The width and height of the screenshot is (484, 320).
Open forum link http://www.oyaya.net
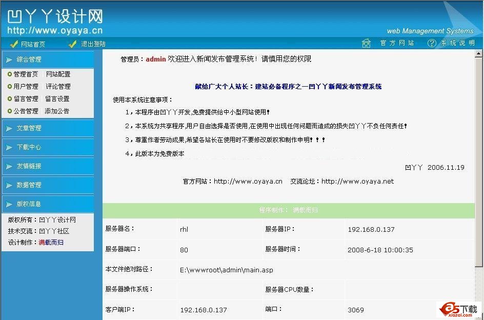point(357,182)
